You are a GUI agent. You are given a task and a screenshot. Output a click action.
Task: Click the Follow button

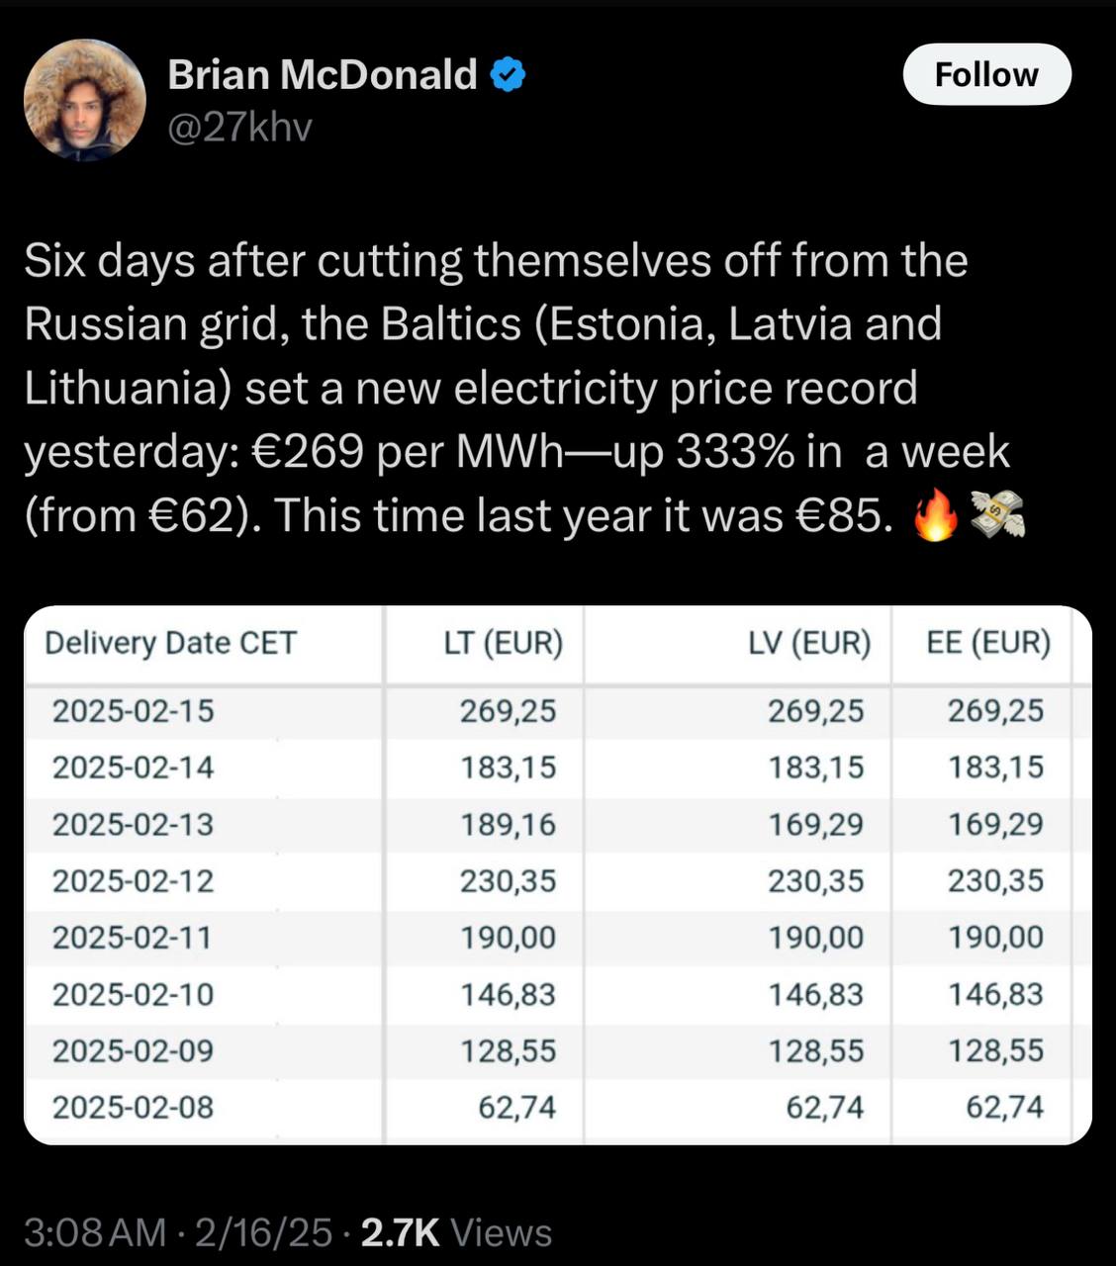[x=986, y=74]
